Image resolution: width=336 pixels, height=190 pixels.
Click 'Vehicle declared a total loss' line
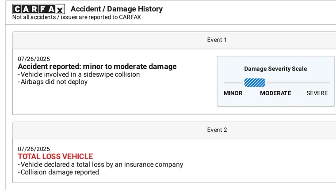coord(100,164)
